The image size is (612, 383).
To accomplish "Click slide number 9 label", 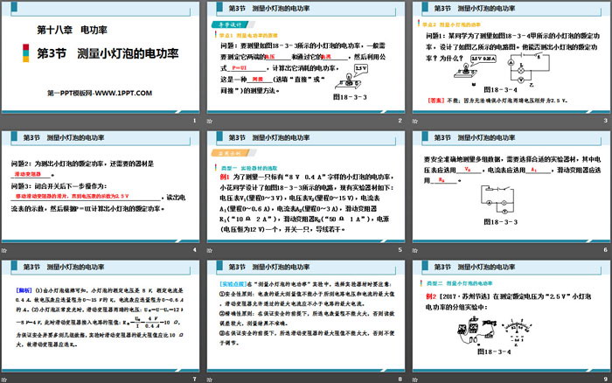I will point(605,380).
